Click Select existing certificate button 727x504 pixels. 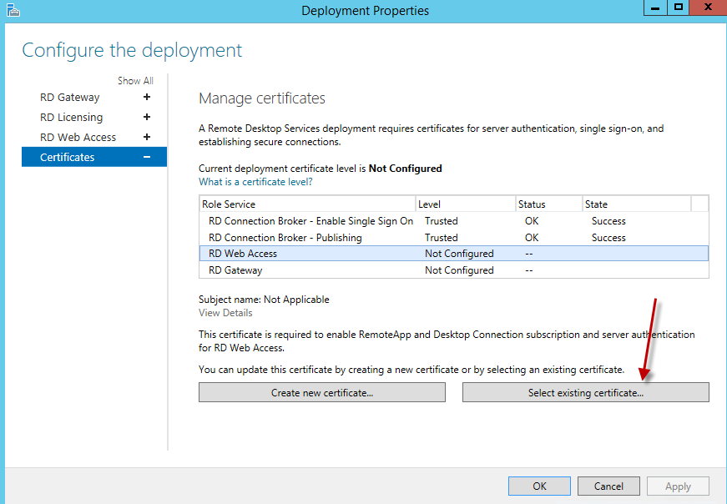(585, 393)
